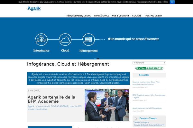Open the Infogérance menu
The height and width of the screenshot is (128, 193).
[x=101, y=16]
